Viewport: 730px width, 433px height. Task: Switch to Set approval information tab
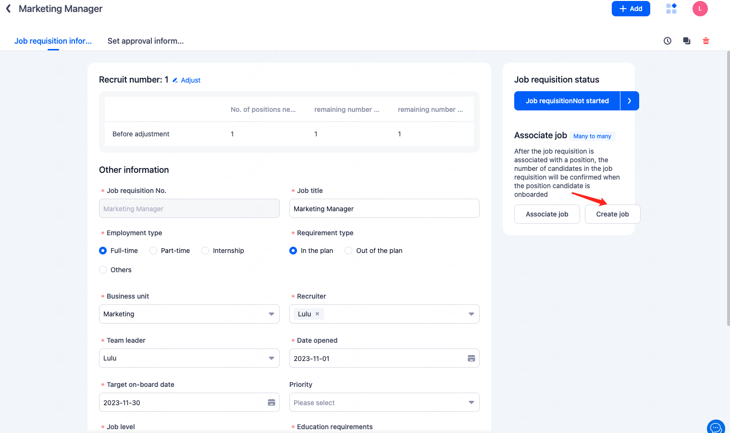point(146,41)
